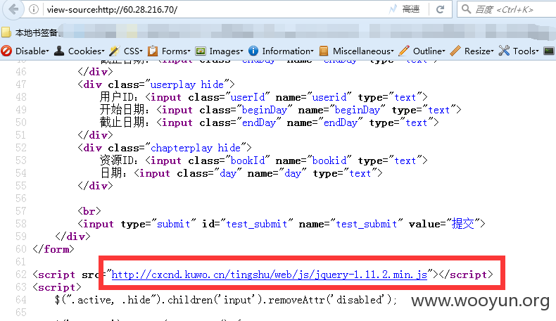This screenshot has width=556, height=321.
Task: Click the name="beginDay" attribute value
Action: coord(357,110)
